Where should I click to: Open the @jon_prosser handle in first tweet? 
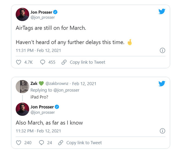[x=43, y=17]
